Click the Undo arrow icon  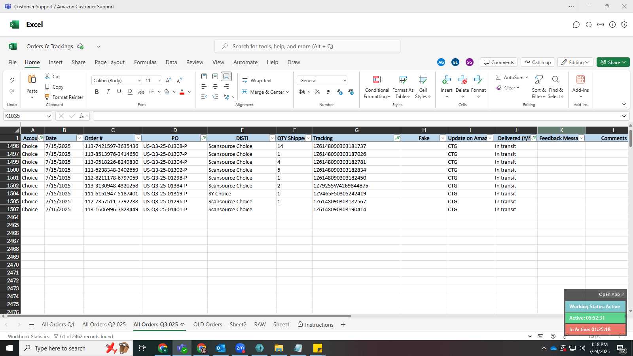point(12,80)
